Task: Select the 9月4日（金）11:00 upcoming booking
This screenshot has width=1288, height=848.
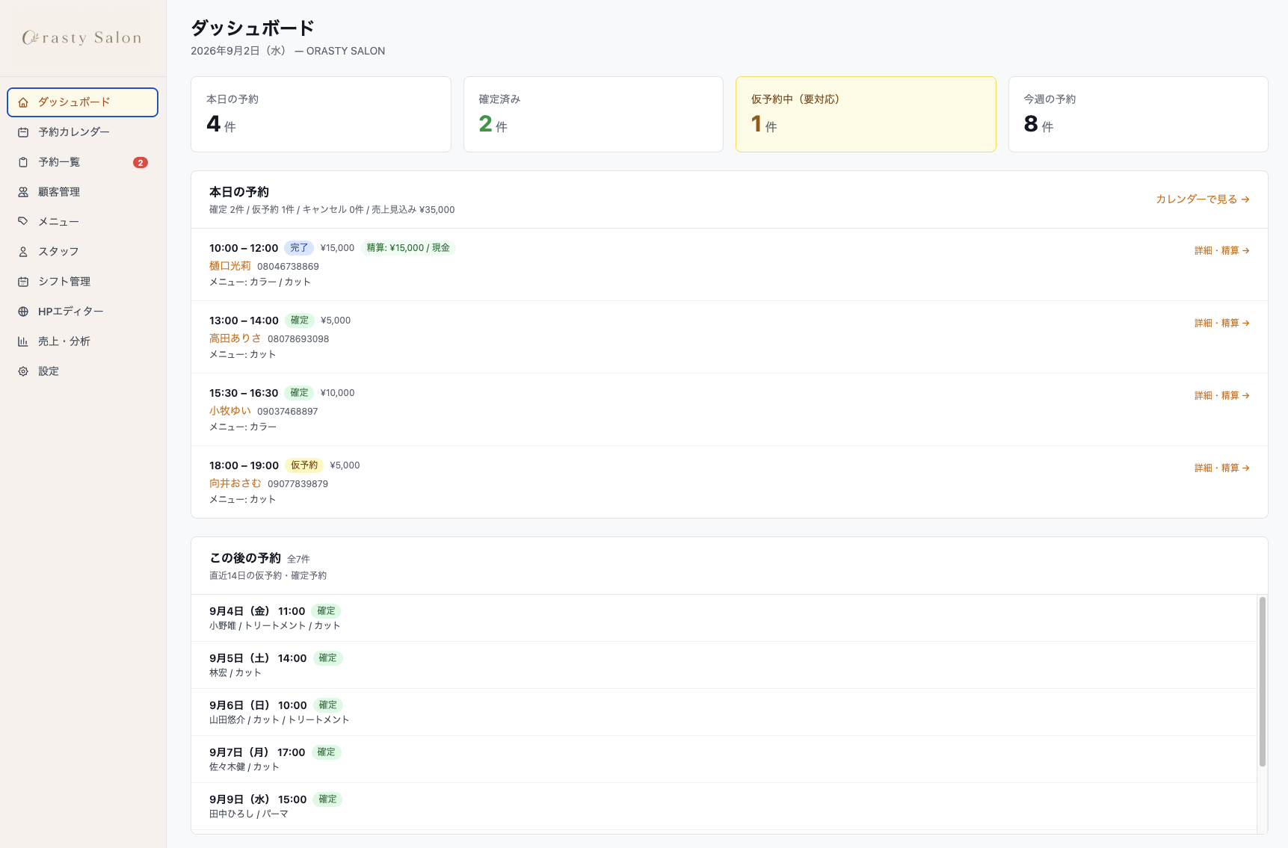Action: coord(724,618)
